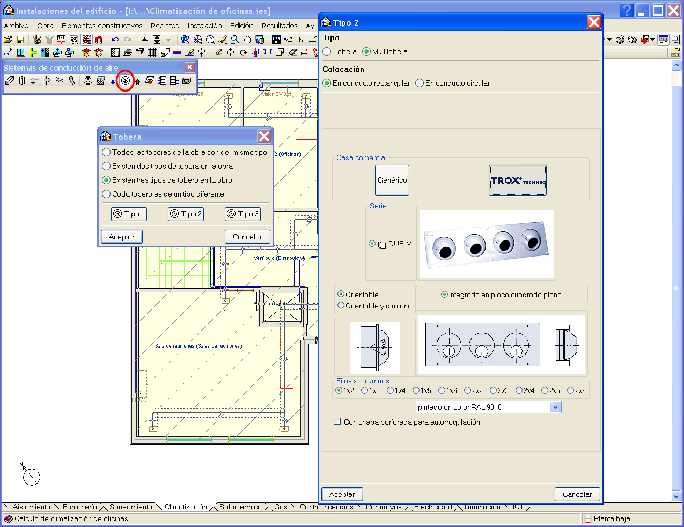Enable Con chapa perforada para autorregulación

click(x=337, y=422)
